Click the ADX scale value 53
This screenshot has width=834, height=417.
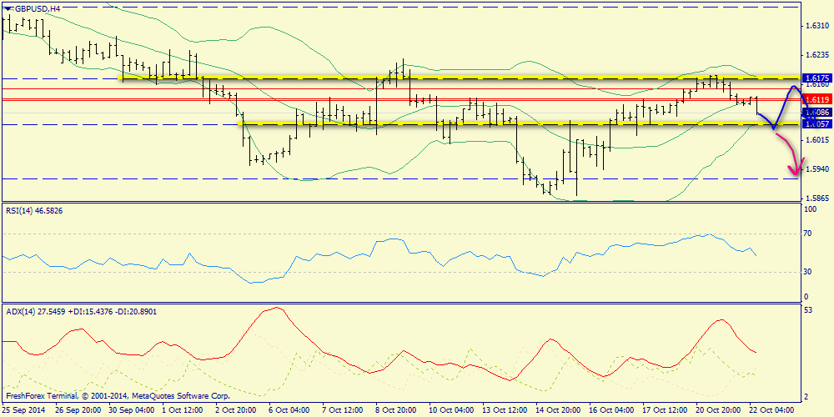pyautogui.click(x=808, y=310)
